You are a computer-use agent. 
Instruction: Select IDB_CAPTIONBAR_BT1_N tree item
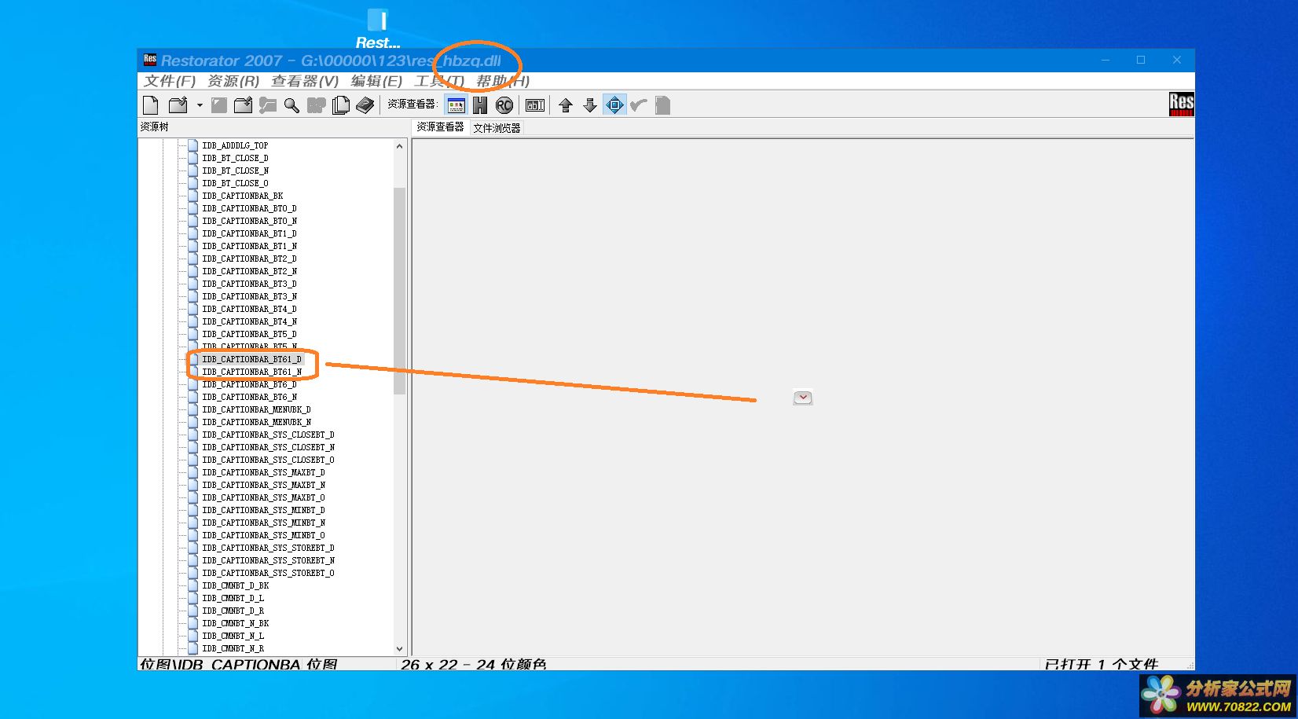click(249, 246)
